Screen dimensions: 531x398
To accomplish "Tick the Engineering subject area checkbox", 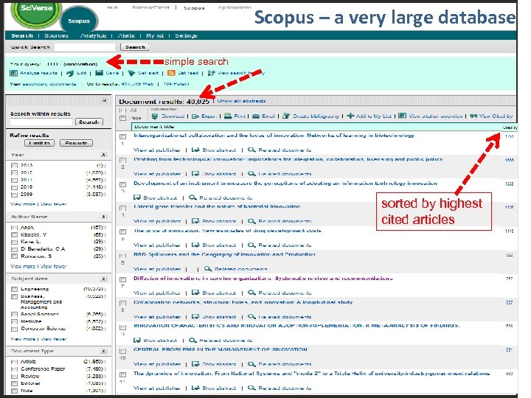I will (14, 290).
